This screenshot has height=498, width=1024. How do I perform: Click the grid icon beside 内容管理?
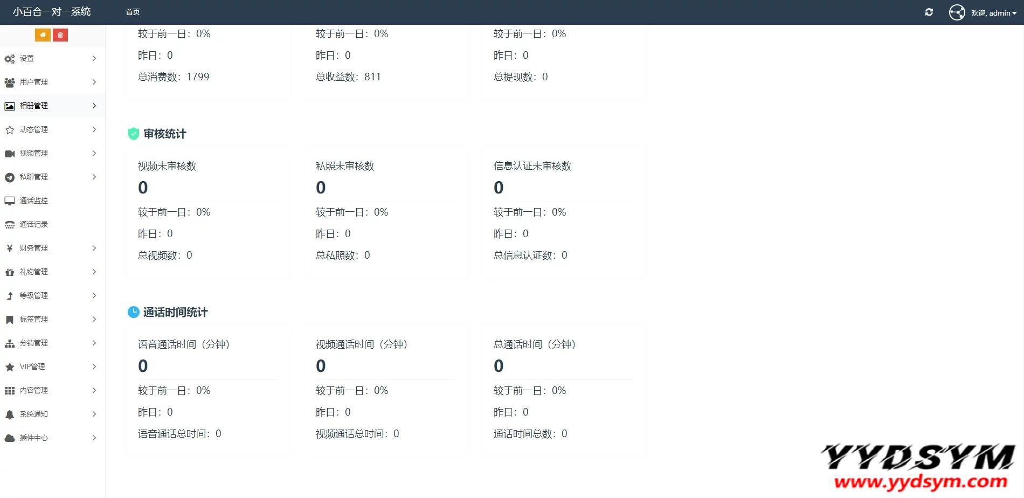(10, 391)
